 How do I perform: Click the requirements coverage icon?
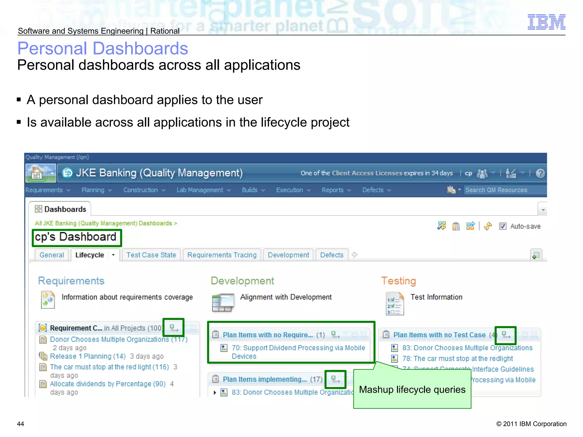pos(48,300)
